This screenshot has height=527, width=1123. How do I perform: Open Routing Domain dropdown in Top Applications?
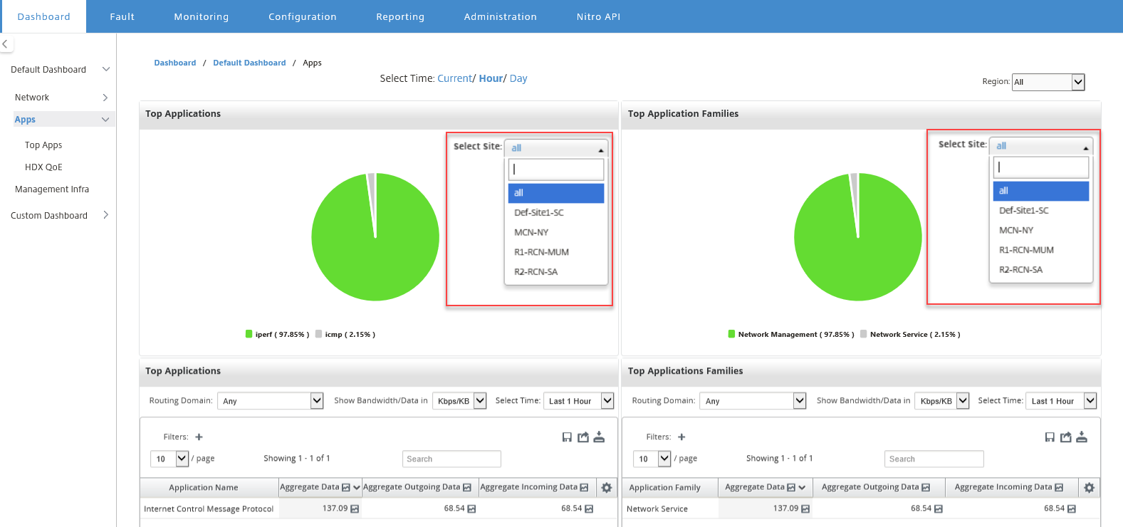pos(271,401)
